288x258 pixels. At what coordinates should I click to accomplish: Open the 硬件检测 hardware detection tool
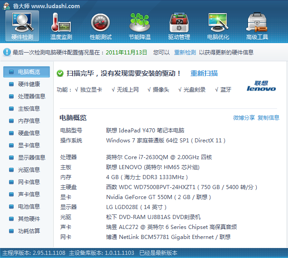[x=22, y=26]
